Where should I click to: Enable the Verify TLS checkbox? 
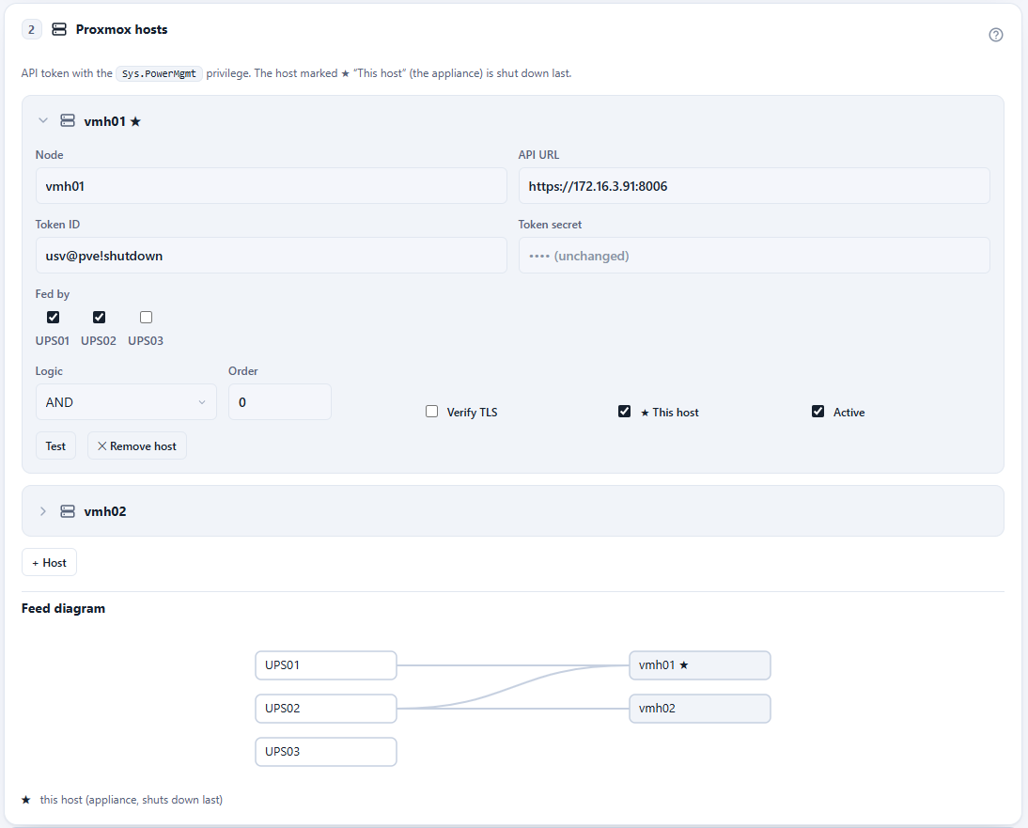click(432, 411)
